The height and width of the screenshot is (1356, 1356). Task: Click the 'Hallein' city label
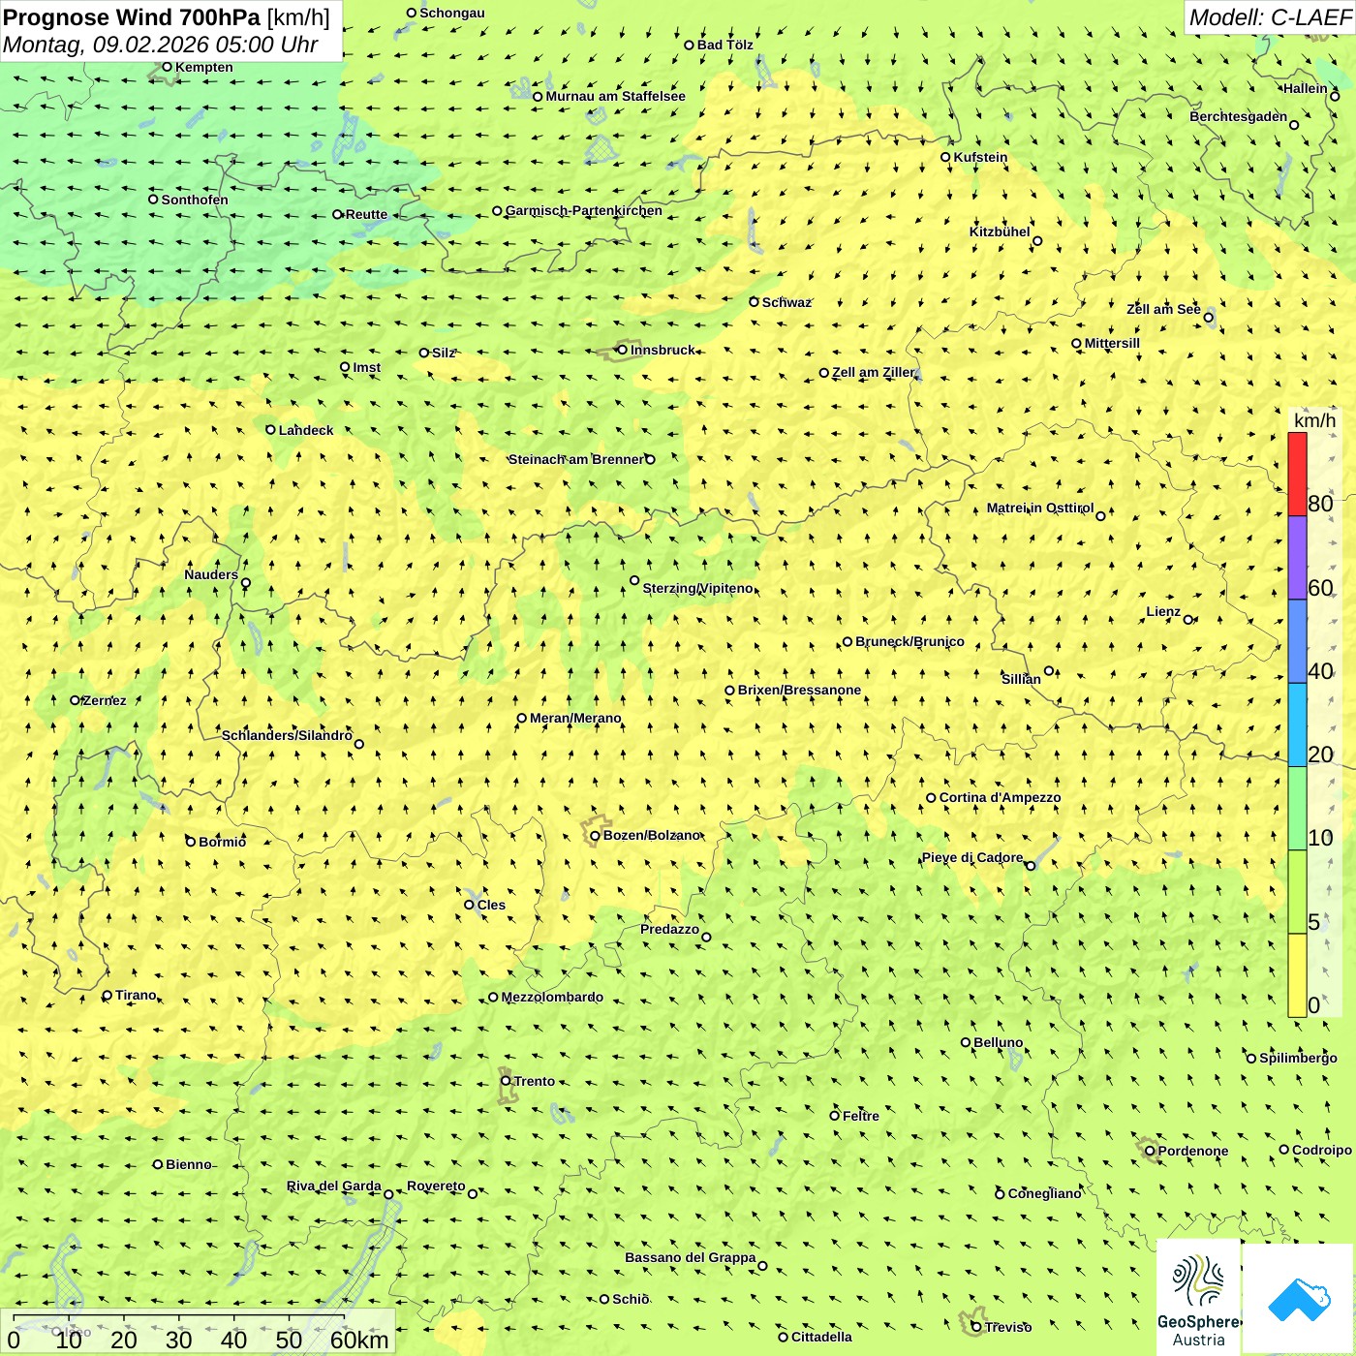tap(1306, 88)
